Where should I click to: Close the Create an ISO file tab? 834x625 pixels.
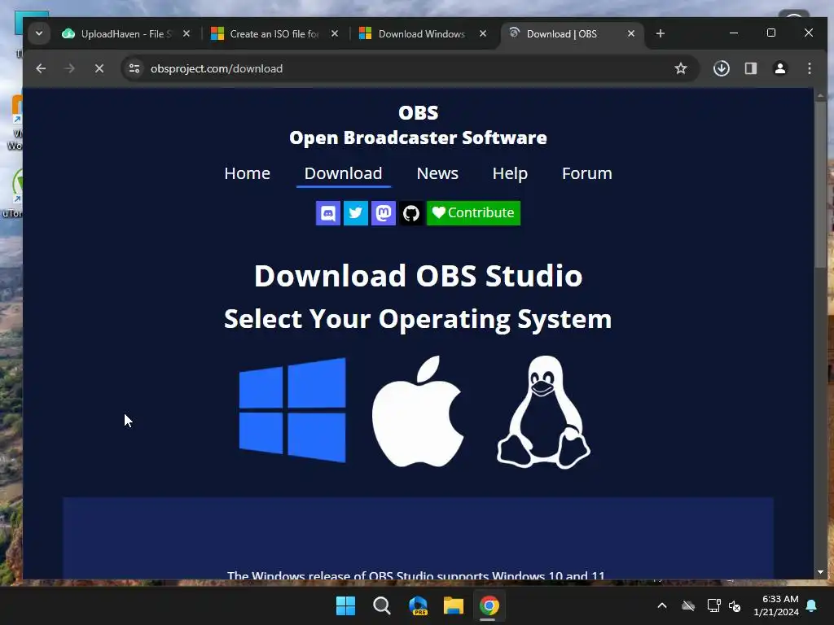pyautogui.click(x=335, y=33)
